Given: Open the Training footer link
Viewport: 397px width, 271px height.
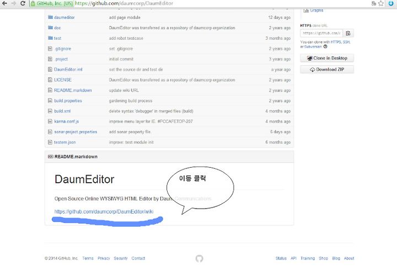Looking at the screenshot, I should [308, 258].
